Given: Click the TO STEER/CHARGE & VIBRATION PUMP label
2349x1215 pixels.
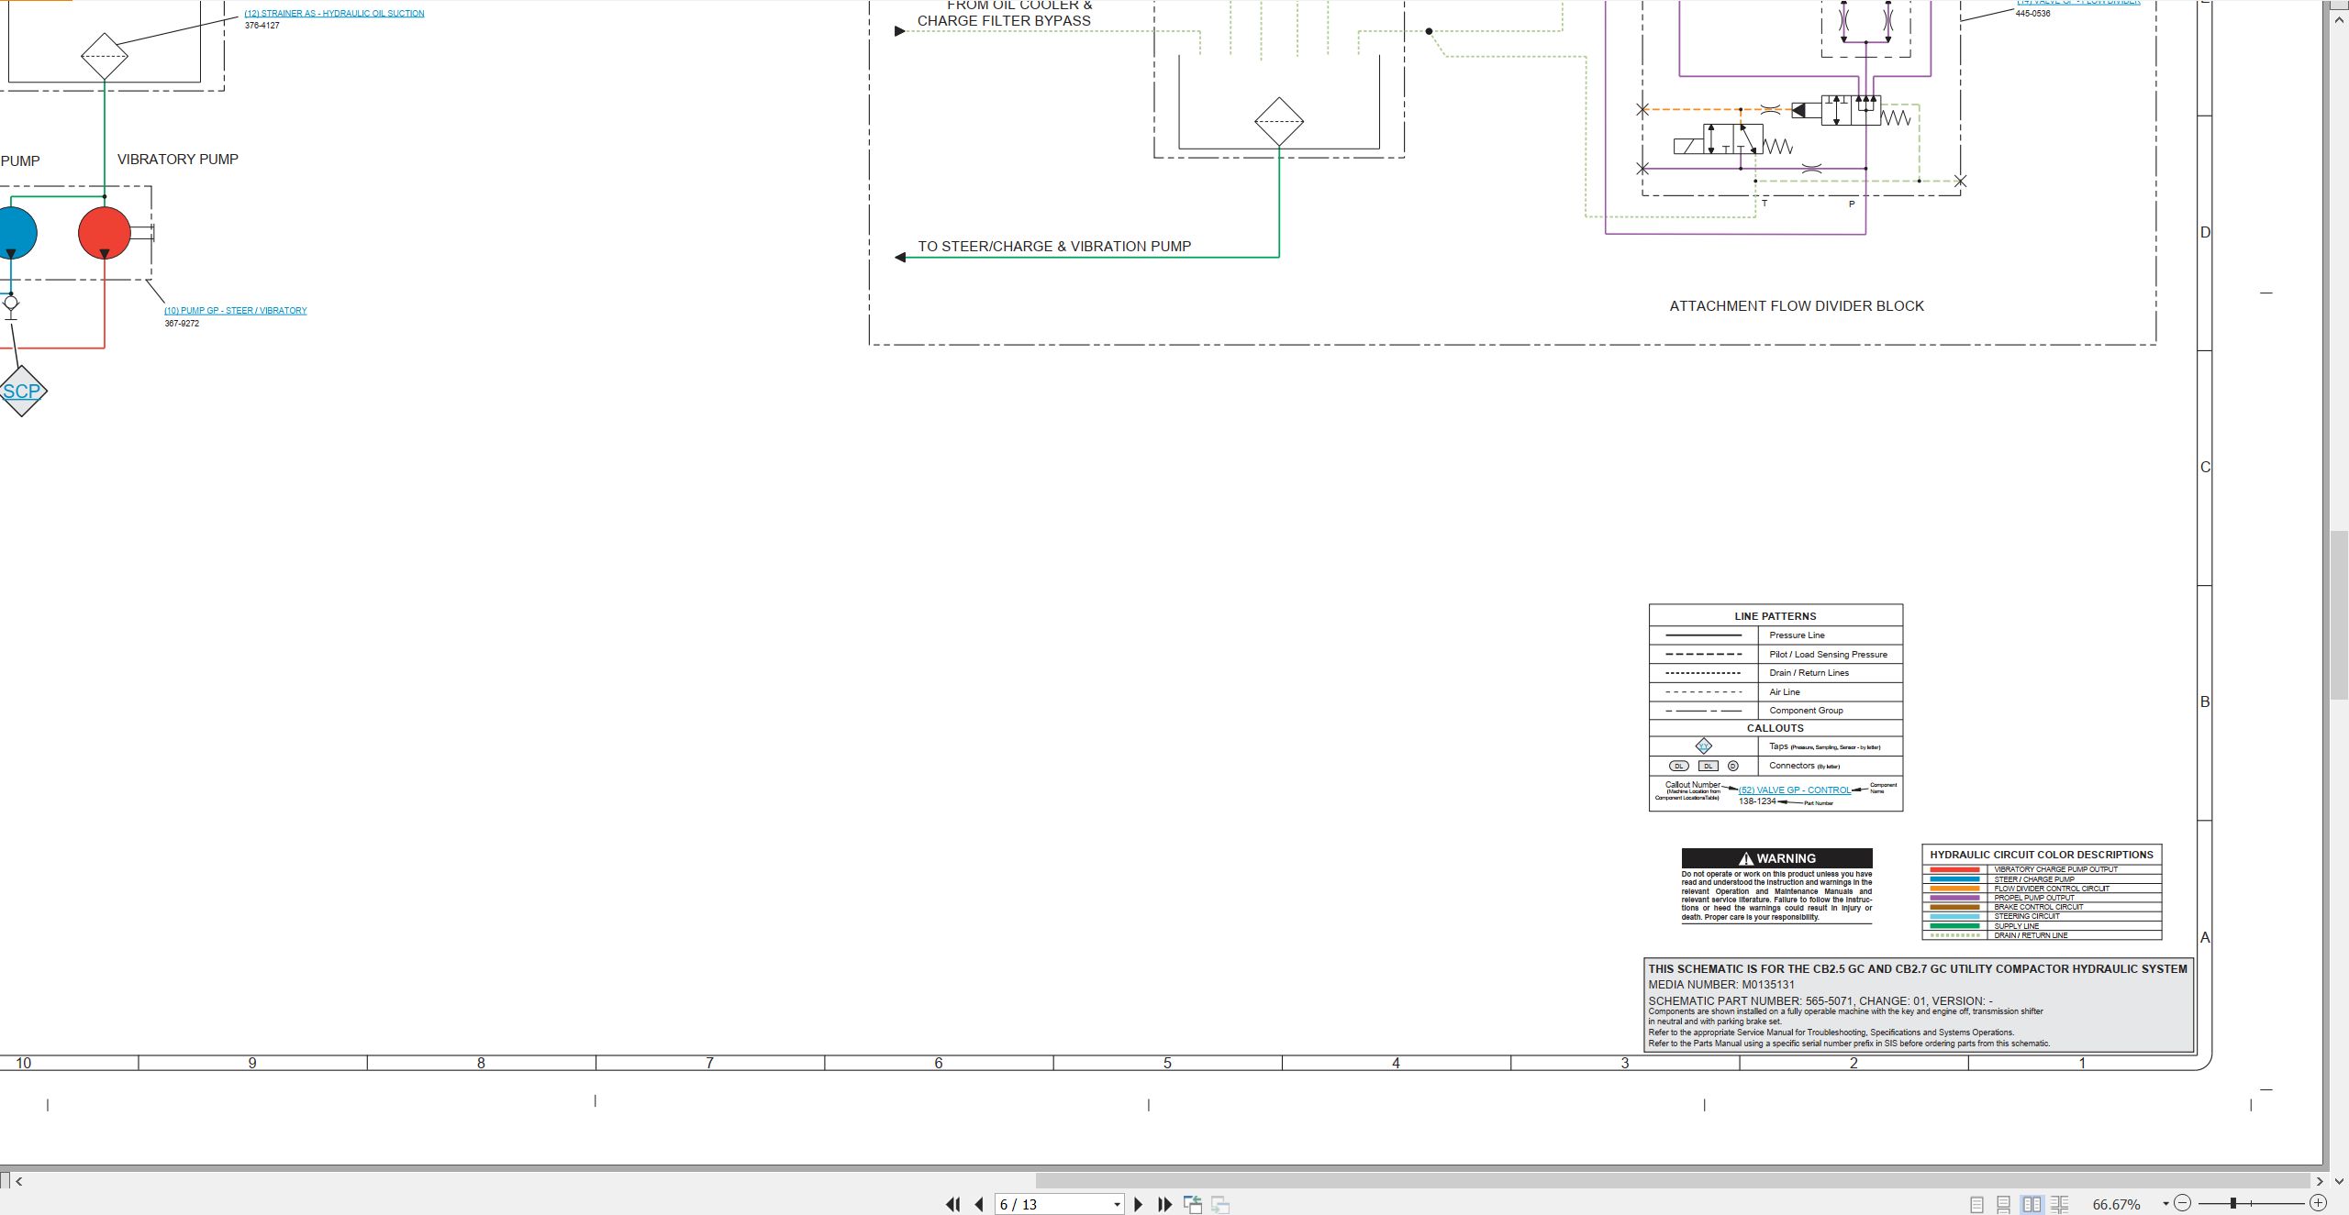Looking at the screenshot, I should click(1054, 247).
